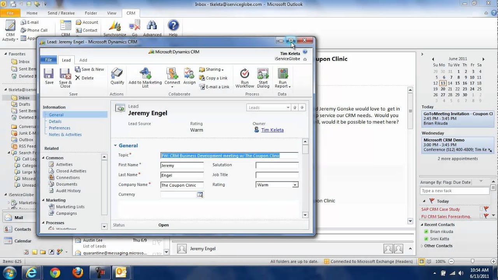Qualify the lead Jeremy Engel
Image resolution: width=498 pixels, height=280 pixels.
point(117,76)
